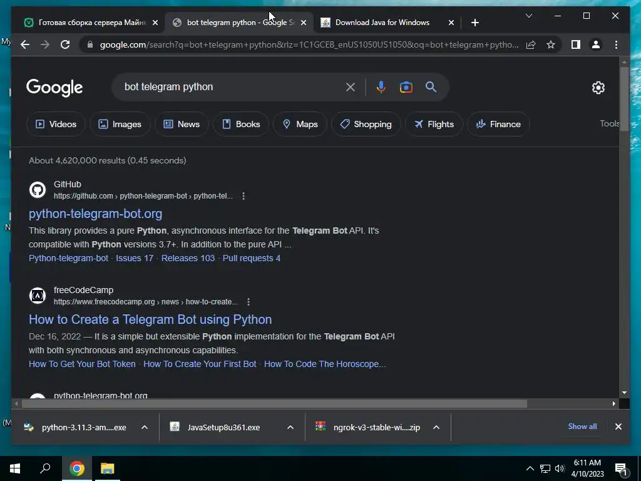Viewport: 641px width, 481px height.
Task: Go back to the previous page
Action: tap(25, 44)
